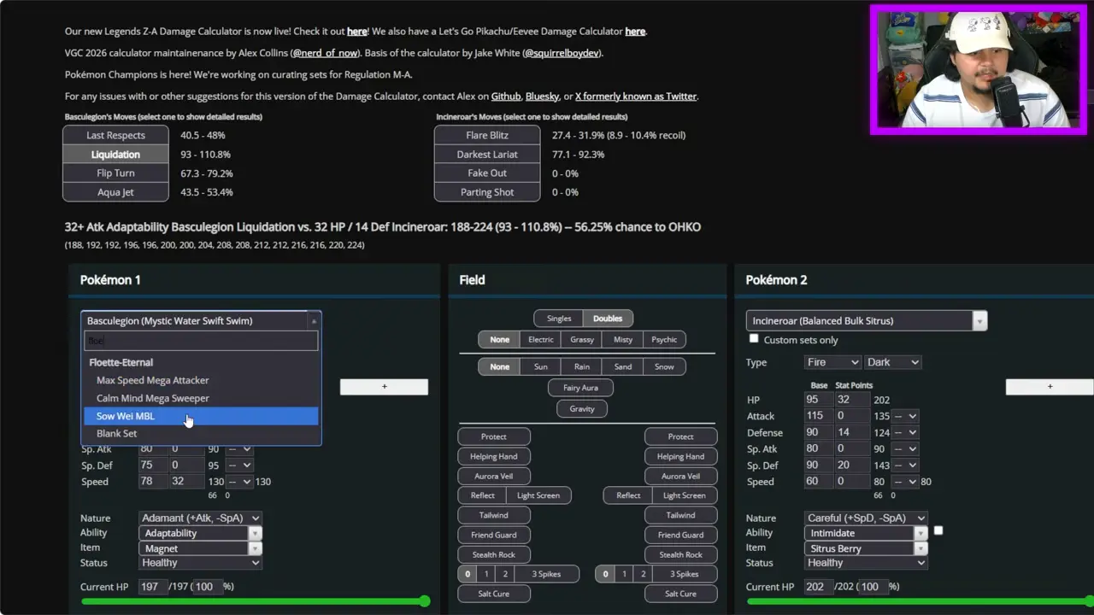1094x615 pixels.
Task: Open the Sitrus Berry item dropdown
Action: pos(866,548)
